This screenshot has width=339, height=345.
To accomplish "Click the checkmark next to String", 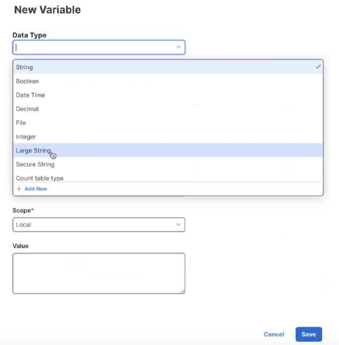I will point(318,66).
